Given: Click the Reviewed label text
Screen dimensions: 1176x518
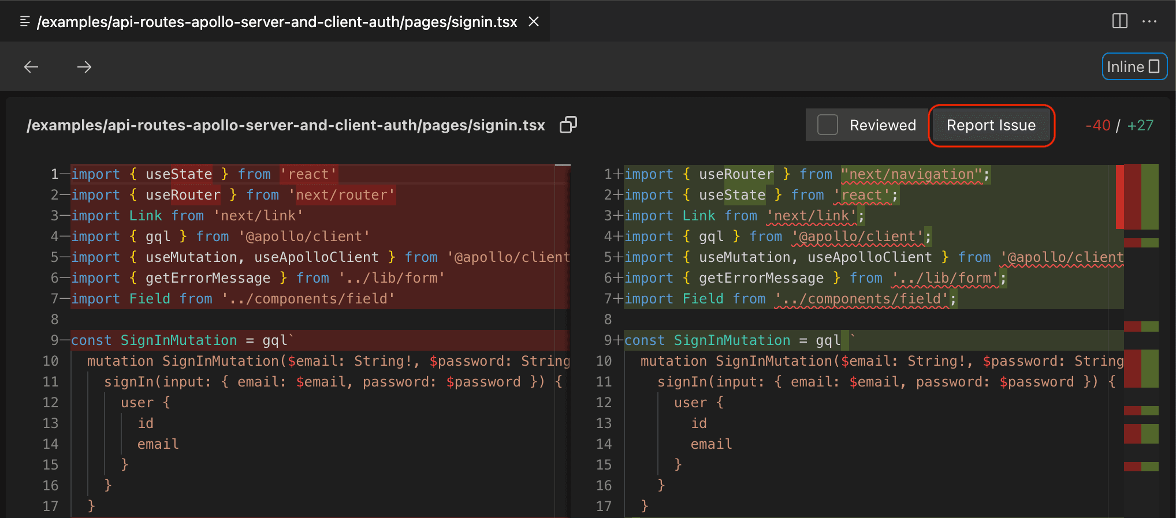Looking at the screenshot, I should click(x=882, y=125).
